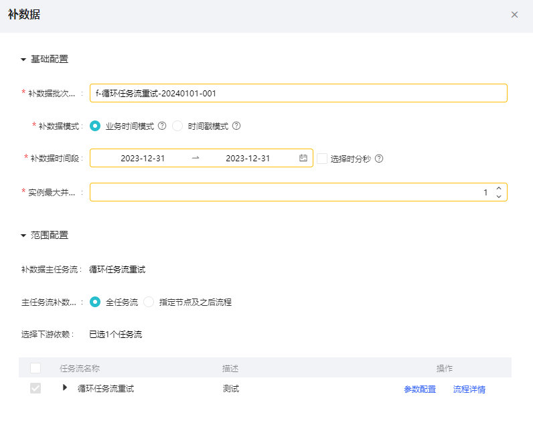This screenshot has width=533, height=435.
Task: Select 指定节点及之后流程 radio option
Action: [x=149, y=302]
